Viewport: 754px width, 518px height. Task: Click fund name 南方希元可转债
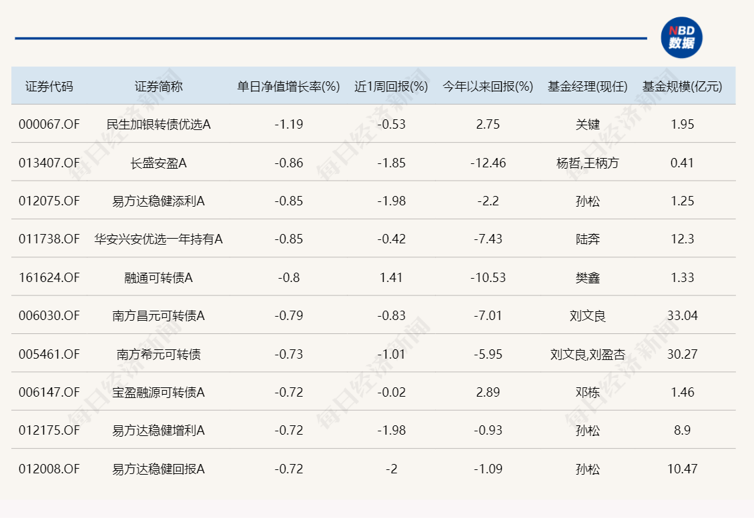[158, 354]
